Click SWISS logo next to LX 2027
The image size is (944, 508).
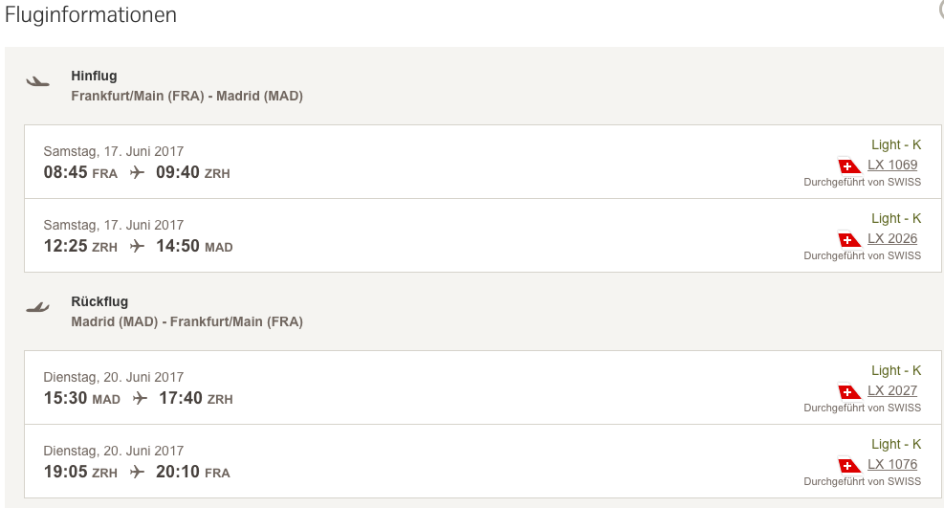point(849,391)
